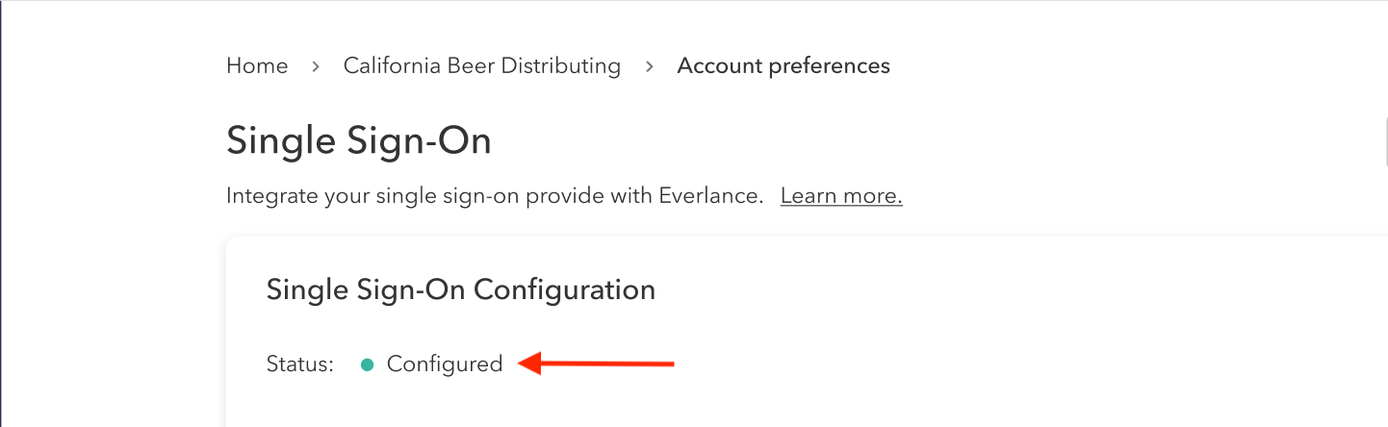Click the Single Sign-On page heading
The height and width of the screenshot is (427, 1388).
[x=359, y=141]
